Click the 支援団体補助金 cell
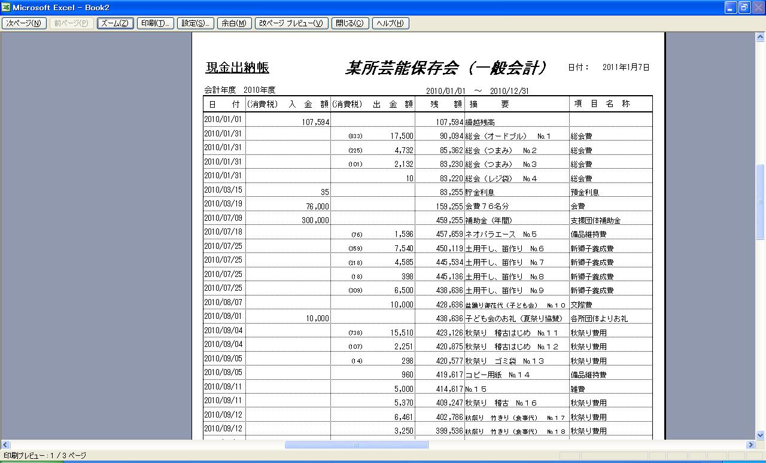The image size is (766, 463). point(595,221)
